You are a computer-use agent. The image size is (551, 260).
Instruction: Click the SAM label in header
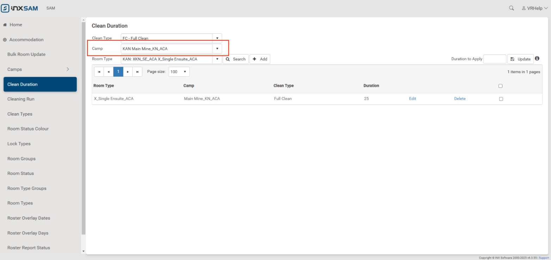[x=51, y=8]
